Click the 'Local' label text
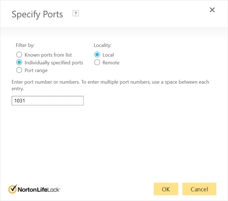 [108, 55]
